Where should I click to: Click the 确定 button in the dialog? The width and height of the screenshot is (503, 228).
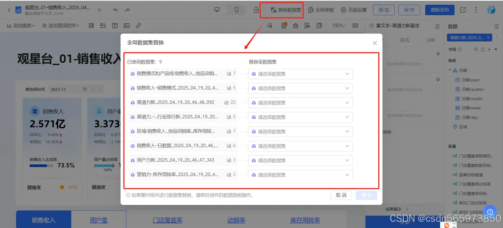[x=366, y=195]
